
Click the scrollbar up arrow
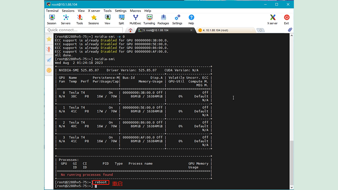click(x=292, y=36)
